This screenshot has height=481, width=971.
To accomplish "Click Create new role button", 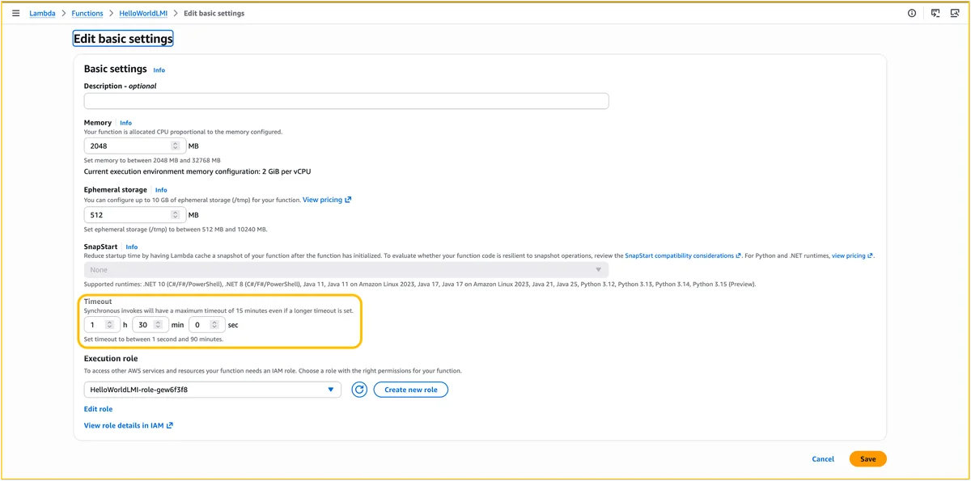I will [411, 390].
